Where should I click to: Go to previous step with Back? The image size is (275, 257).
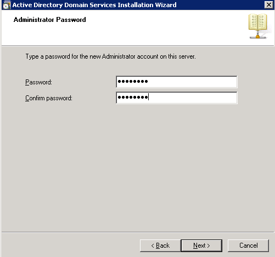[160, 245]
